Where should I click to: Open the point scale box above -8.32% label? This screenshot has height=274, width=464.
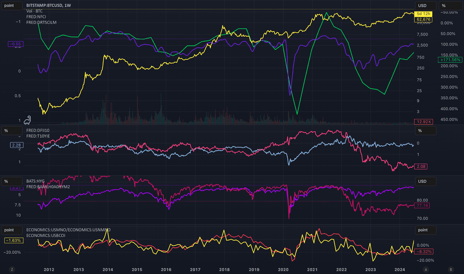tap(426, 230)
